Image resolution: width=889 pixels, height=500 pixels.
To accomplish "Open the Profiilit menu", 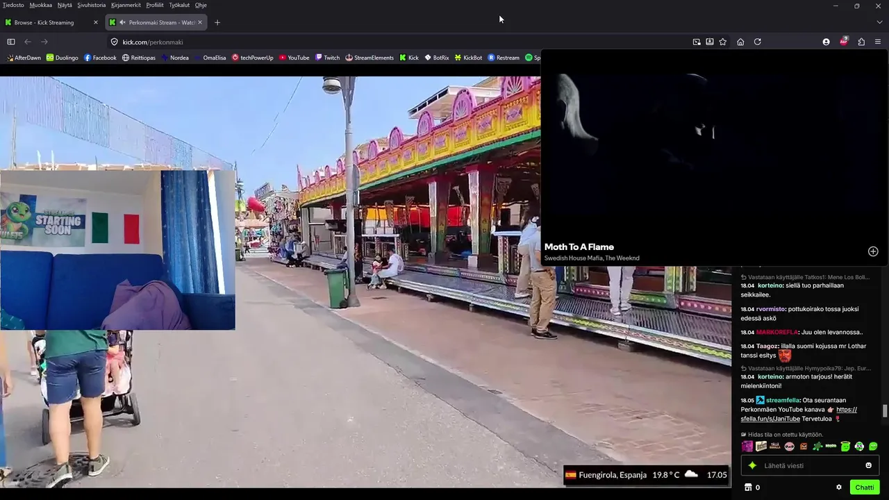I will click(x=155, y=5).
